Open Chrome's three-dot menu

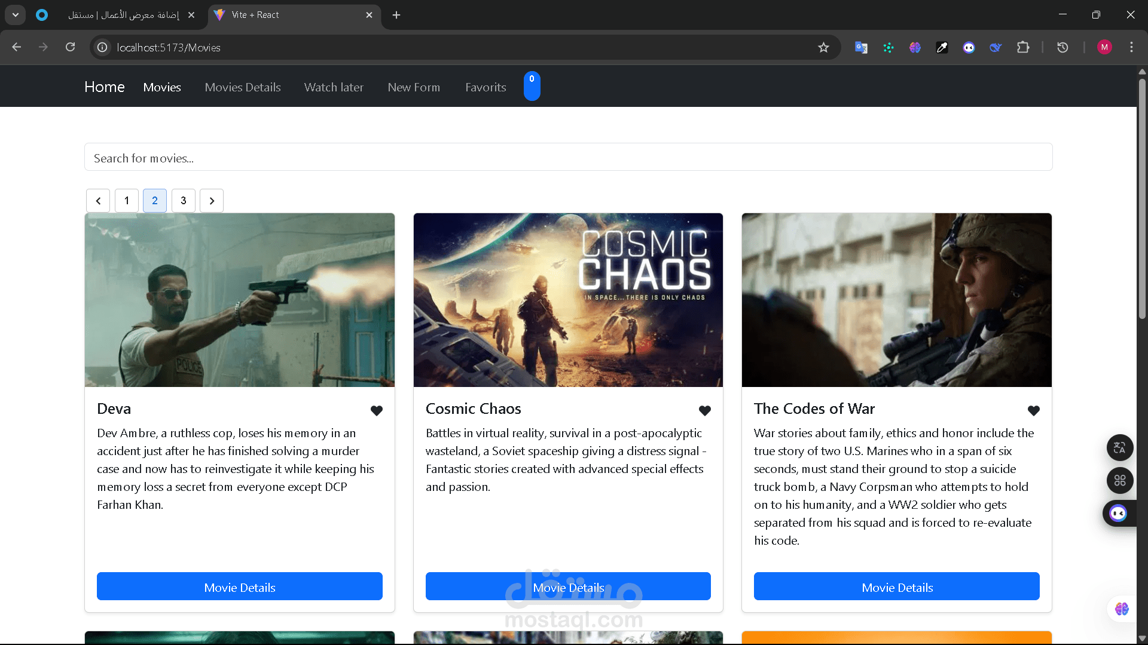point(1131,47)
